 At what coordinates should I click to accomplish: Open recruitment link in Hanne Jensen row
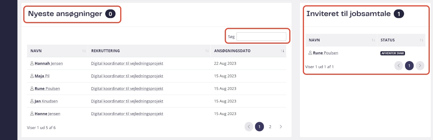coord(127,114)
